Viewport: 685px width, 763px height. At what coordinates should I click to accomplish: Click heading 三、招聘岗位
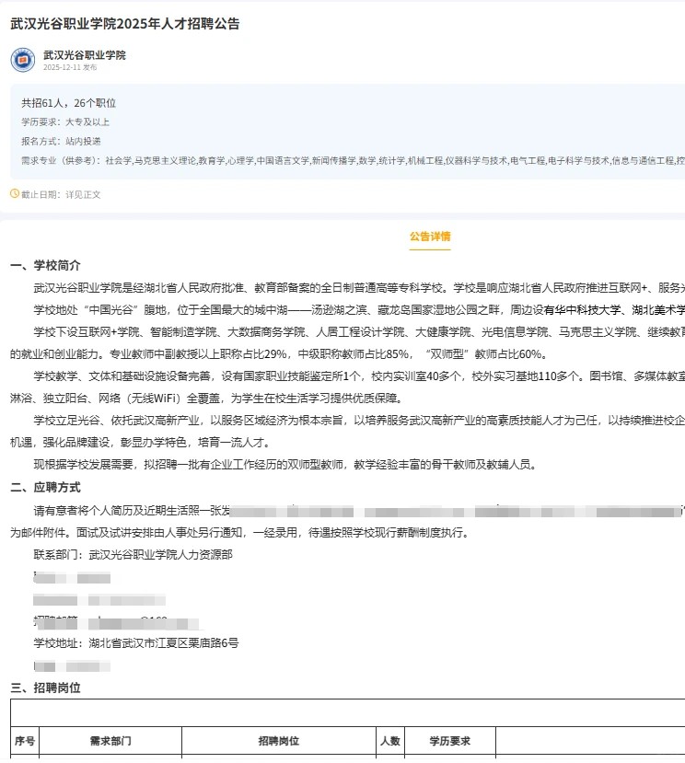(45, 688)
